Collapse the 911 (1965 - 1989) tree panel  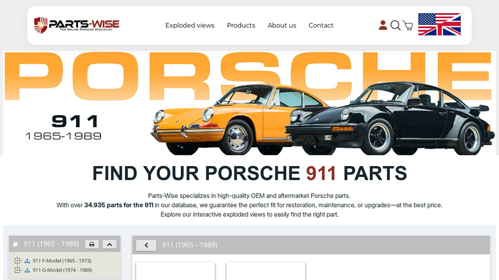coord(110,244)
